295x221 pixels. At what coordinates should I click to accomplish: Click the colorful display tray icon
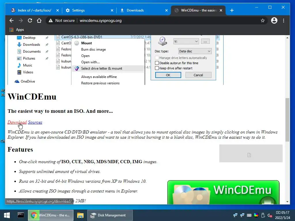pos(256,215)
